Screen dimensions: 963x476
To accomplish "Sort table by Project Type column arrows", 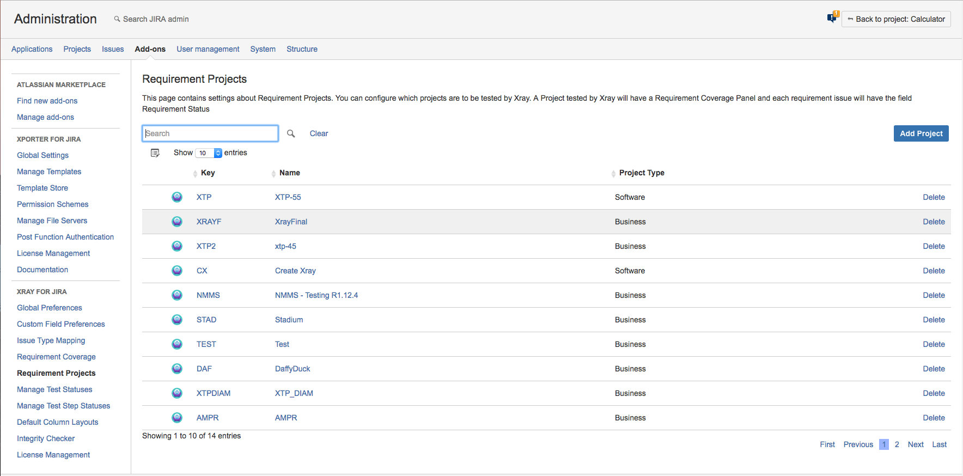I will 613,174.
